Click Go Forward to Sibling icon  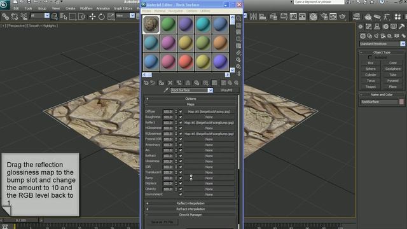(x=236, y=83)
